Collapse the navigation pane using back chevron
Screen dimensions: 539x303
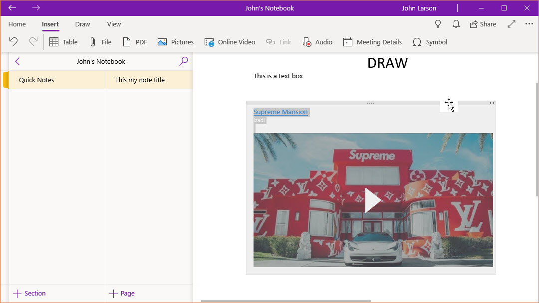click(x=17, y=61)
